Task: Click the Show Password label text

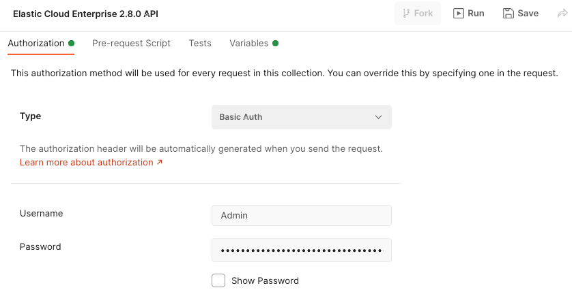Action: click(x=265, y=280)
